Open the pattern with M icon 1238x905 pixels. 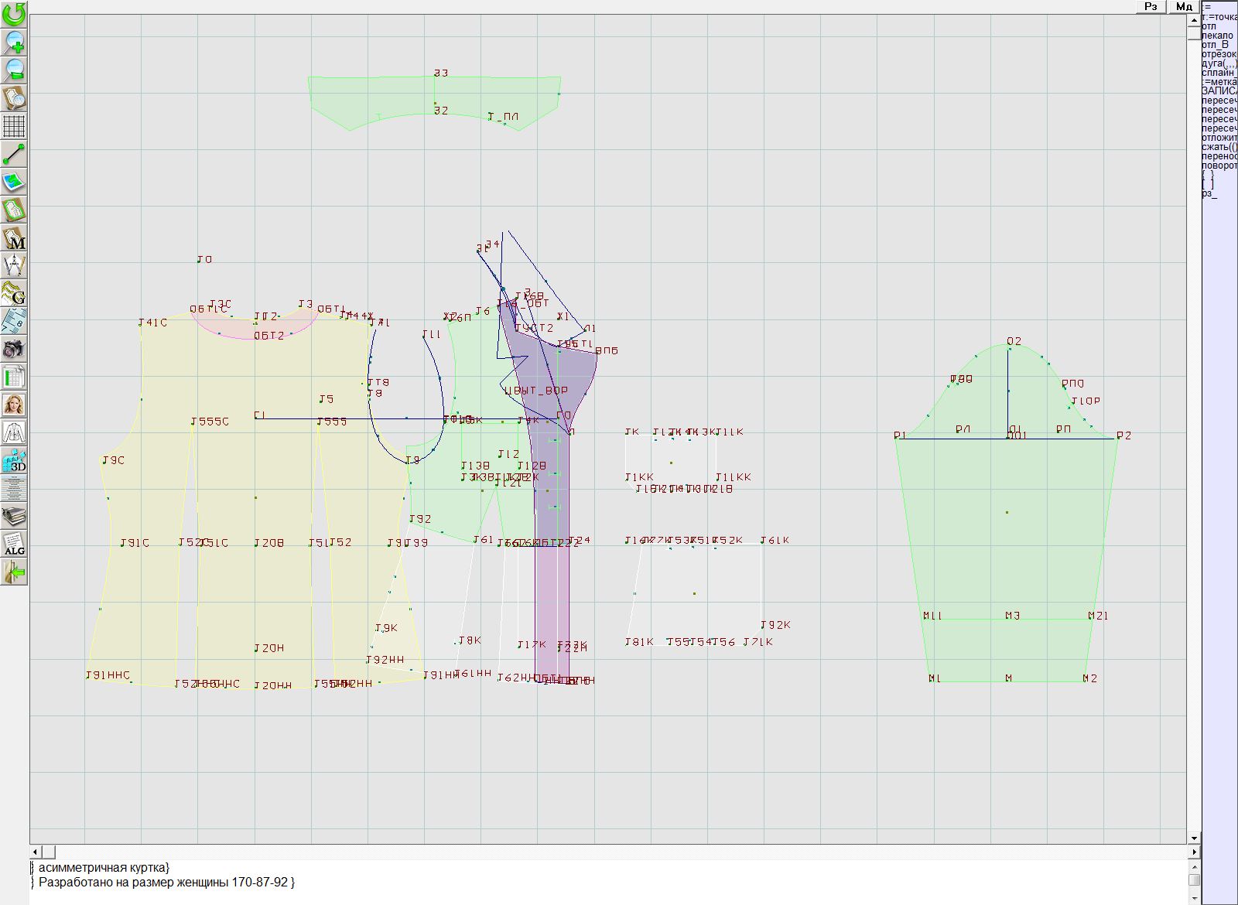point(14,237)
